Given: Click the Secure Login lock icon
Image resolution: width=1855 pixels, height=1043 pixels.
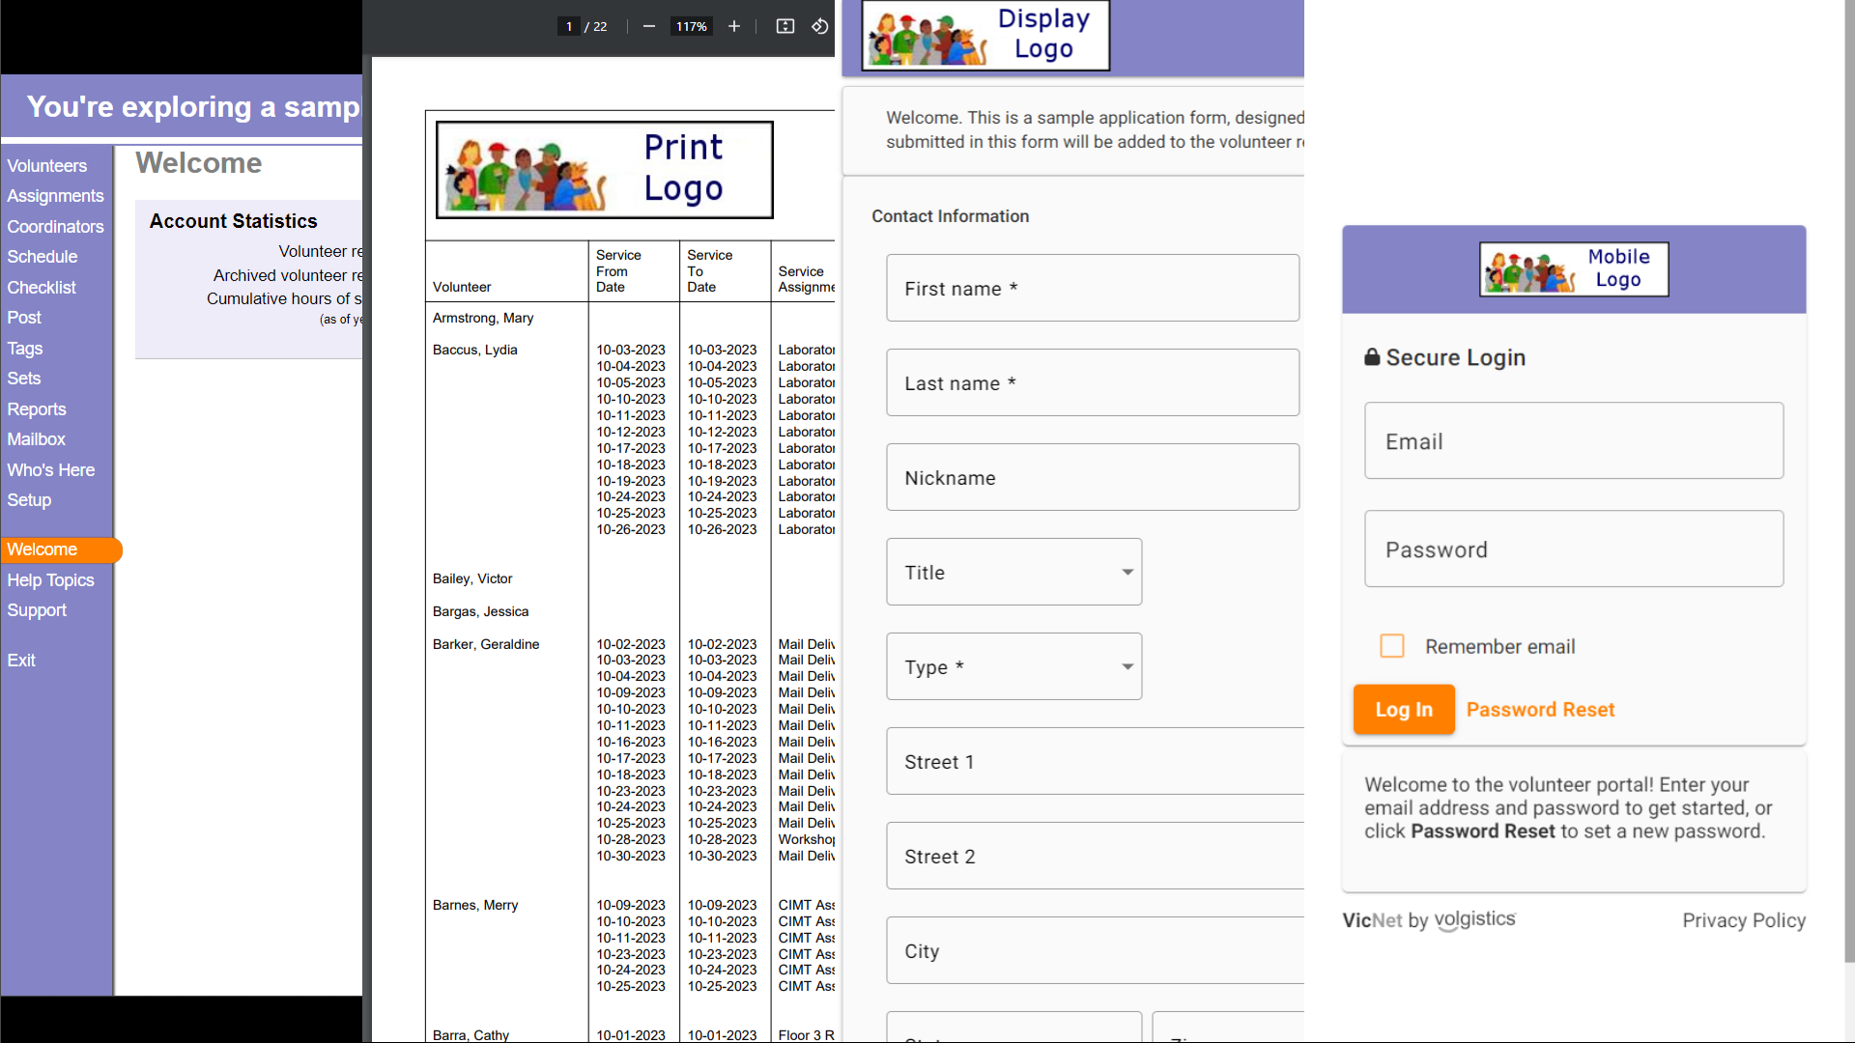Looking at the screenshot, I should point(1372,357).
